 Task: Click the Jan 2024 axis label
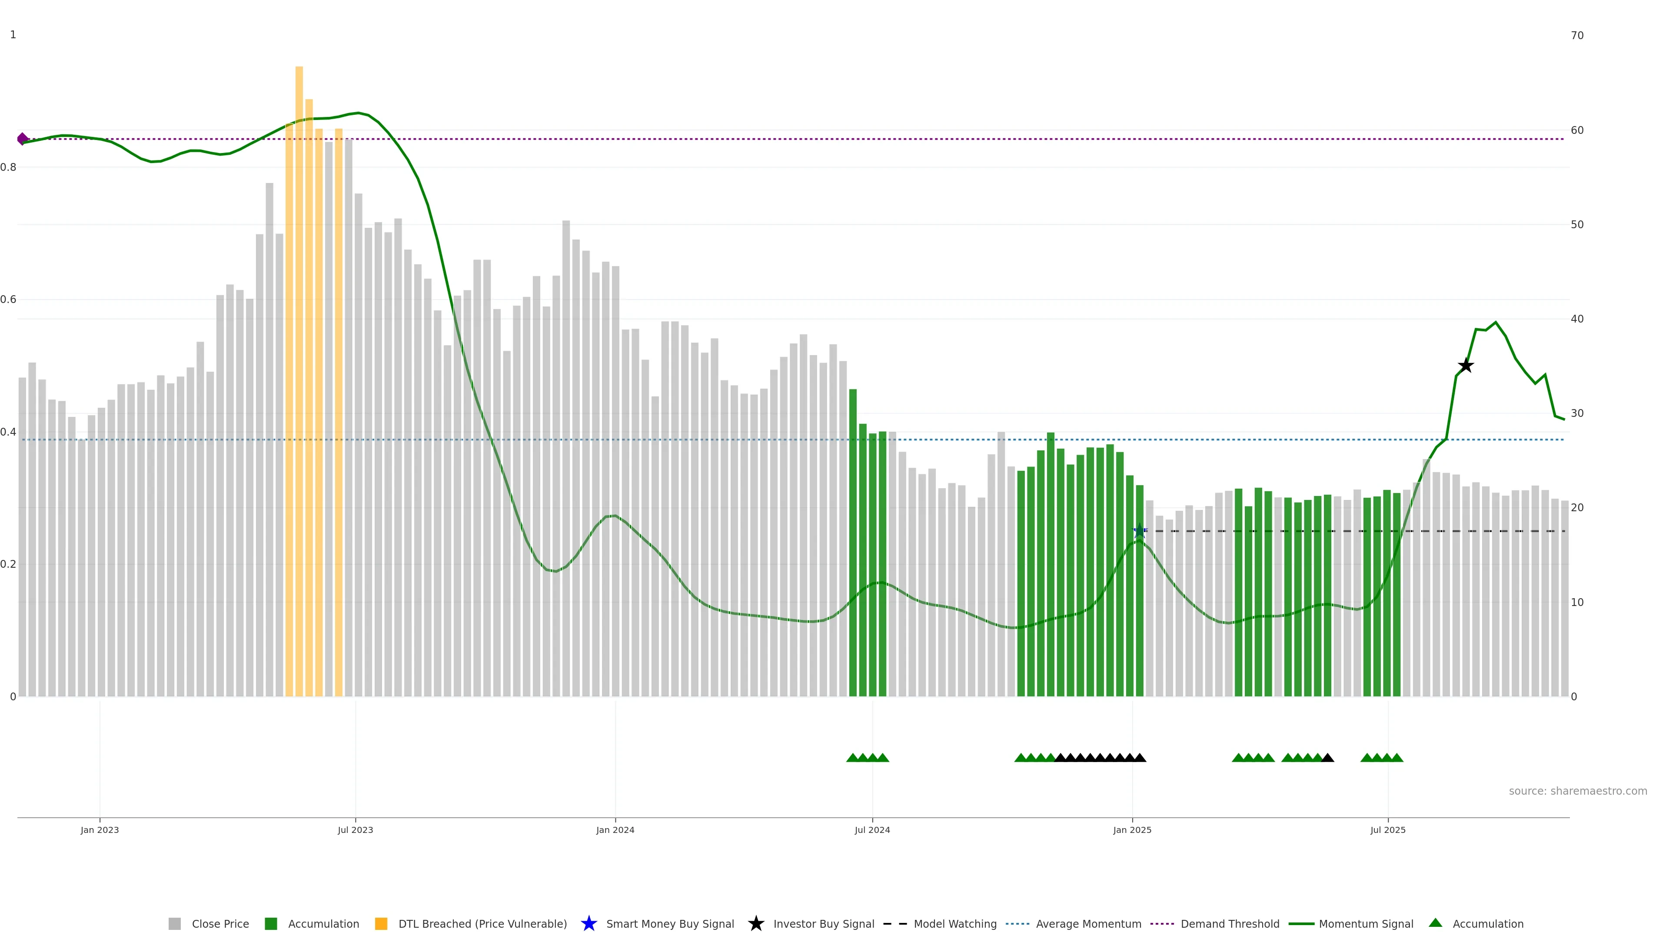615,829
